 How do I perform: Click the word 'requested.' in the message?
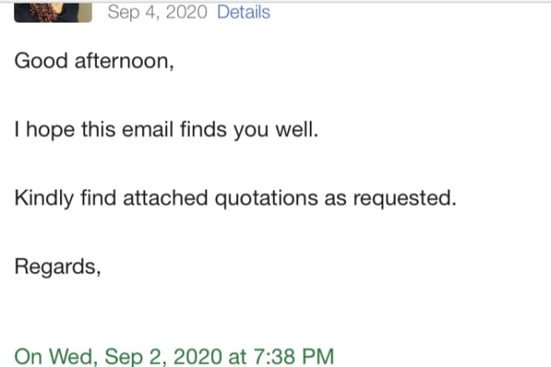404,199
